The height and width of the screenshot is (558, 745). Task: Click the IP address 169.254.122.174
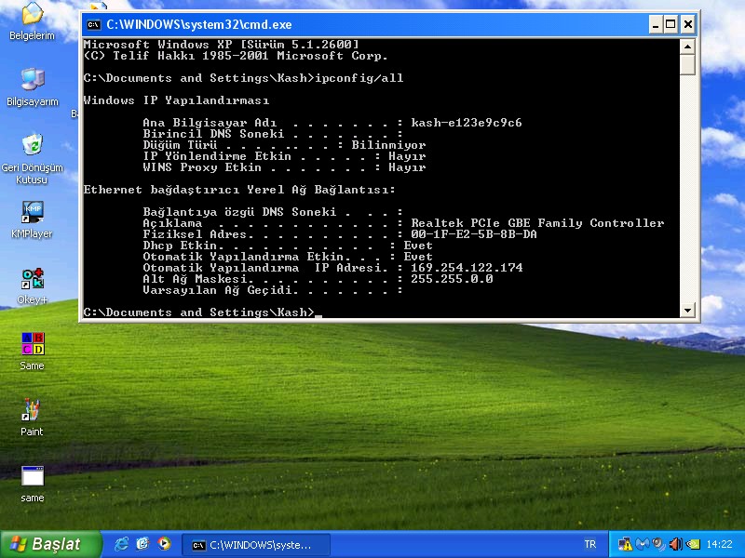467,268
